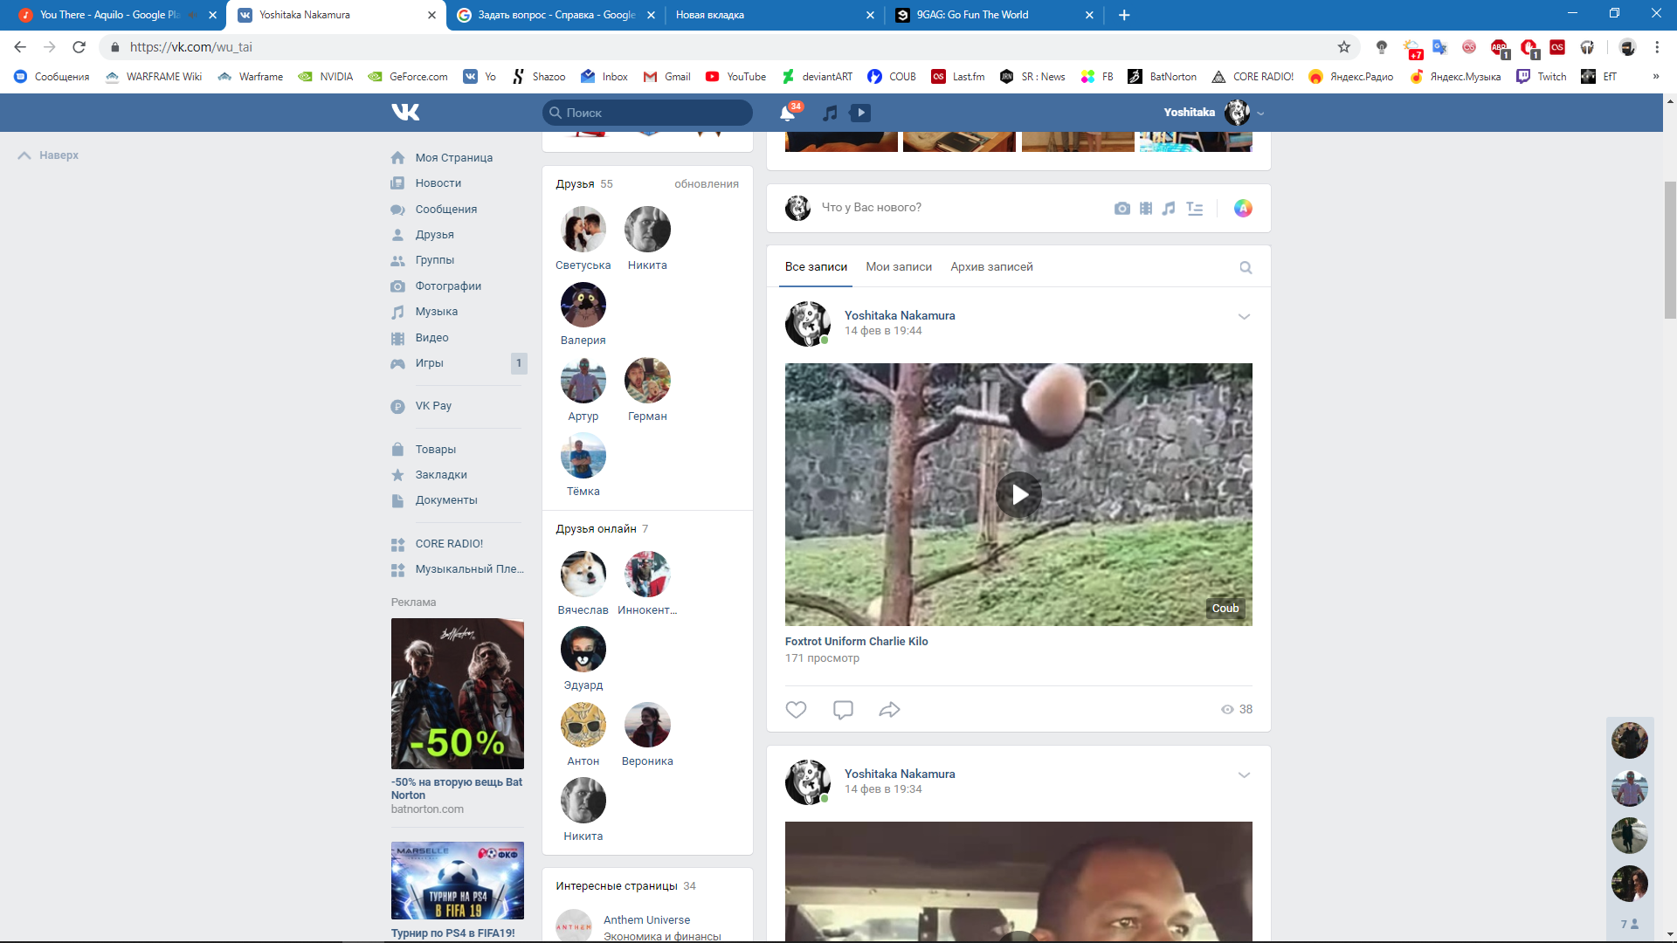Image resolution: width=1677 pixels, height=943 pixels.
Task: Go to Сообщения in the left menu
Action: point(445,210)
